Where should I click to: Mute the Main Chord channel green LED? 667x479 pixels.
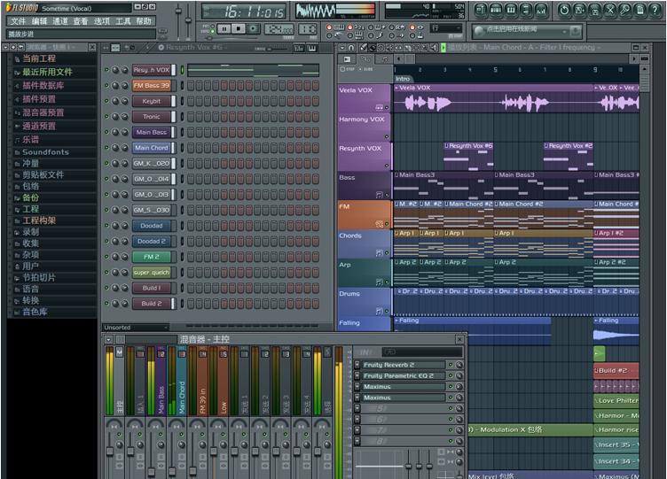pos(106,148)
